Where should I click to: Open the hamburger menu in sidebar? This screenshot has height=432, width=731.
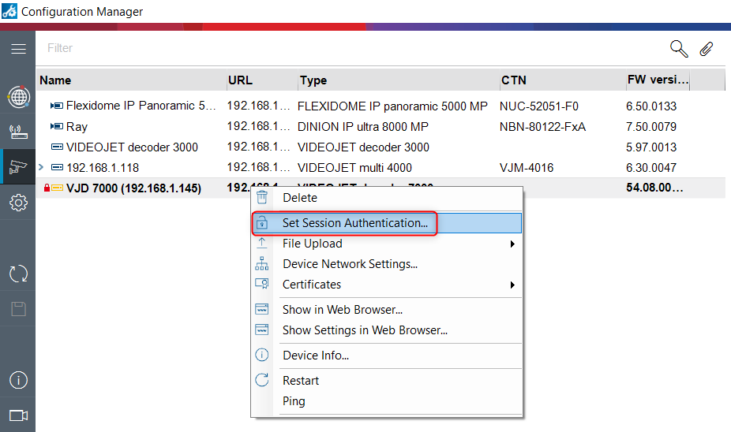tap(17, 49)
